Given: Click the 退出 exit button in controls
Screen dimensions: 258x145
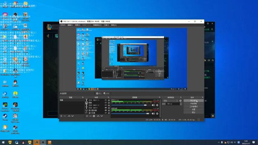Looking at the screenshot, I should (193, 112).
